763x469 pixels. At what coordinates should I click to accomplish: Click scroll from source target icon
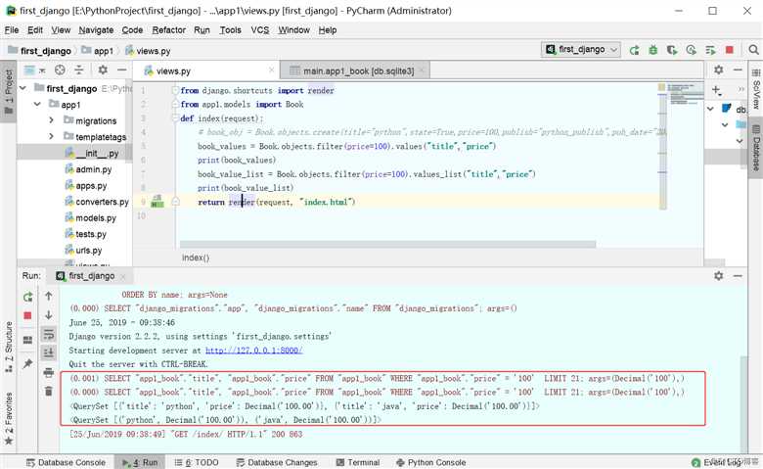point(60,70)
